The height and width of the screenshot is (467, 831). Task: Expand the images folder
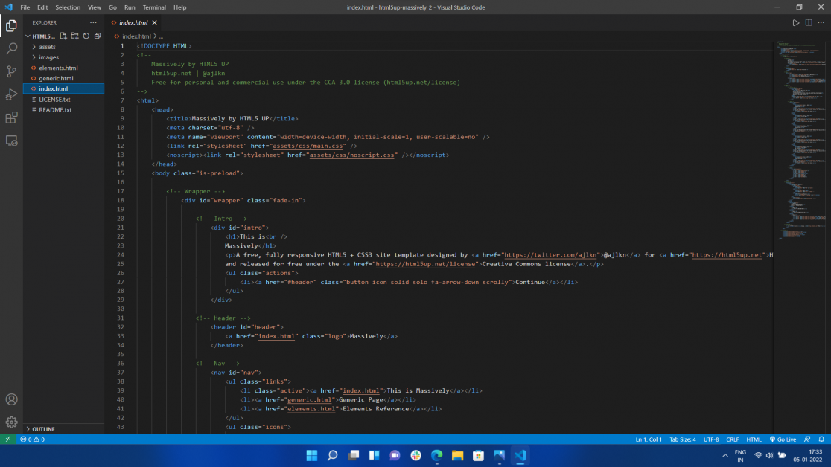click(48, 57)
